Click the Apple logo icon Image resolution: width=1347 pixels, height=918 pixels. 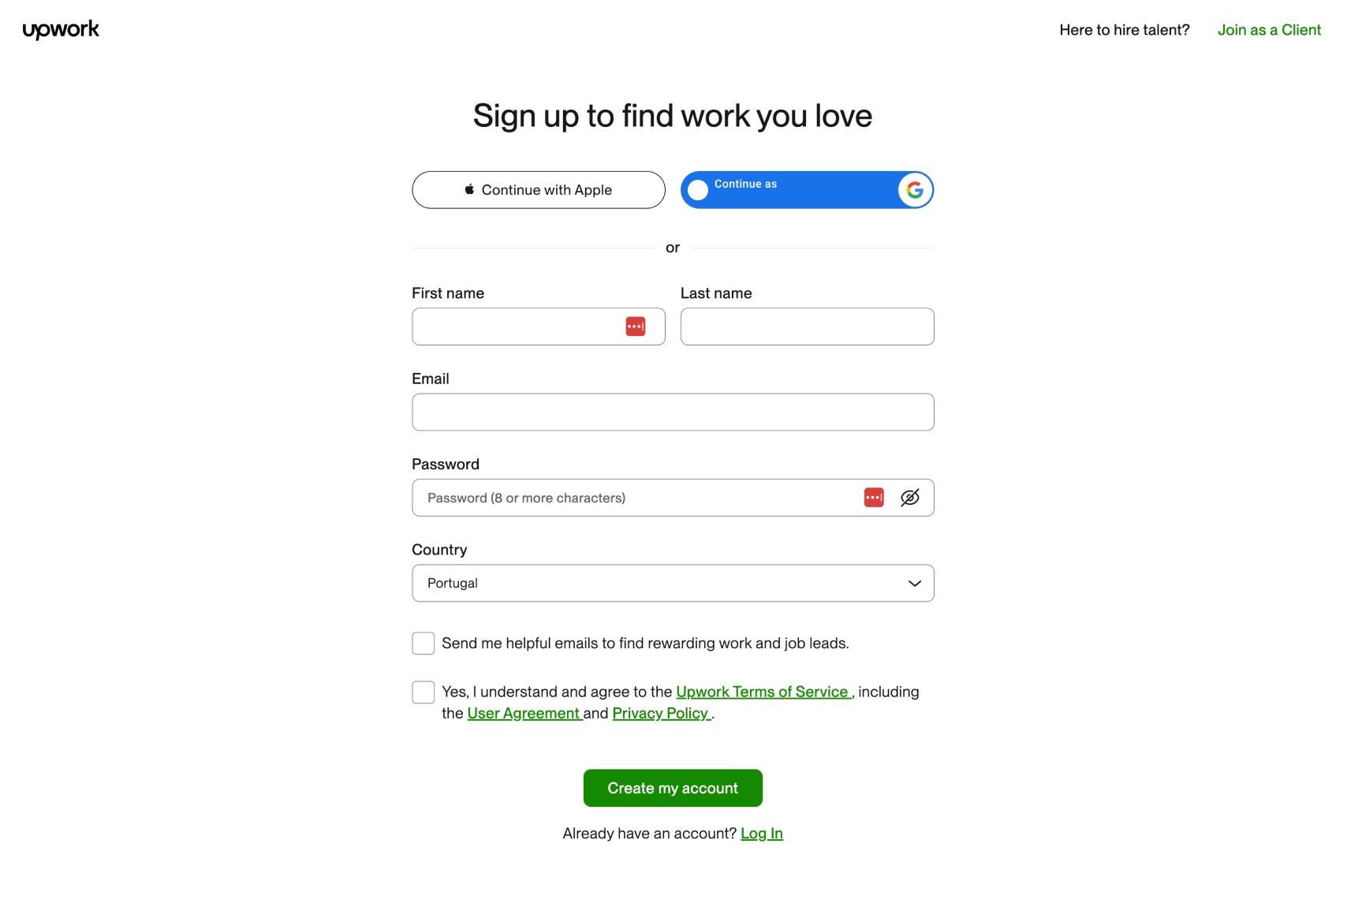point(469,189)
